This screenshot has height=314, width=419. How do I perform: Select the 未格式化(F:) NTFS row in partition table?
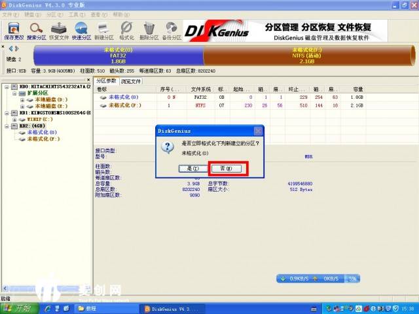(x=124, y=105)
